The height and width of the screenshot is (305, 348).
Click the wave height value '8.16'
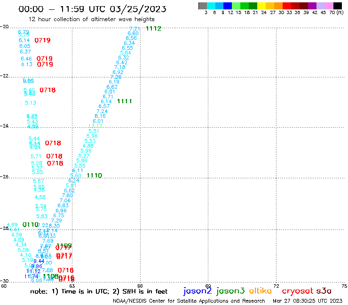[x=100, y=116]
